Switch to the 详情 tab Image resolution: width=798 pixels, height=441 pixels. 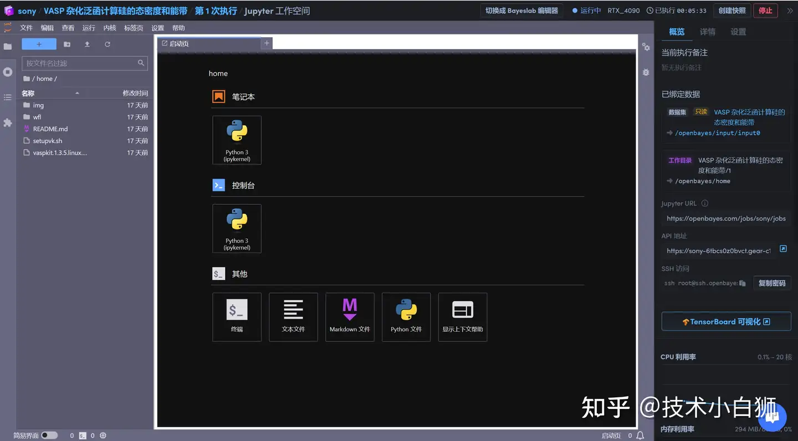point(708,32)
